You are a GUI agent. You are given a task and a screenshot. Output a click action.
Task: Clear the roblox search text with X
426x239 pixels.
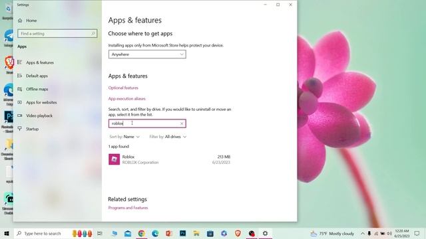182,123
